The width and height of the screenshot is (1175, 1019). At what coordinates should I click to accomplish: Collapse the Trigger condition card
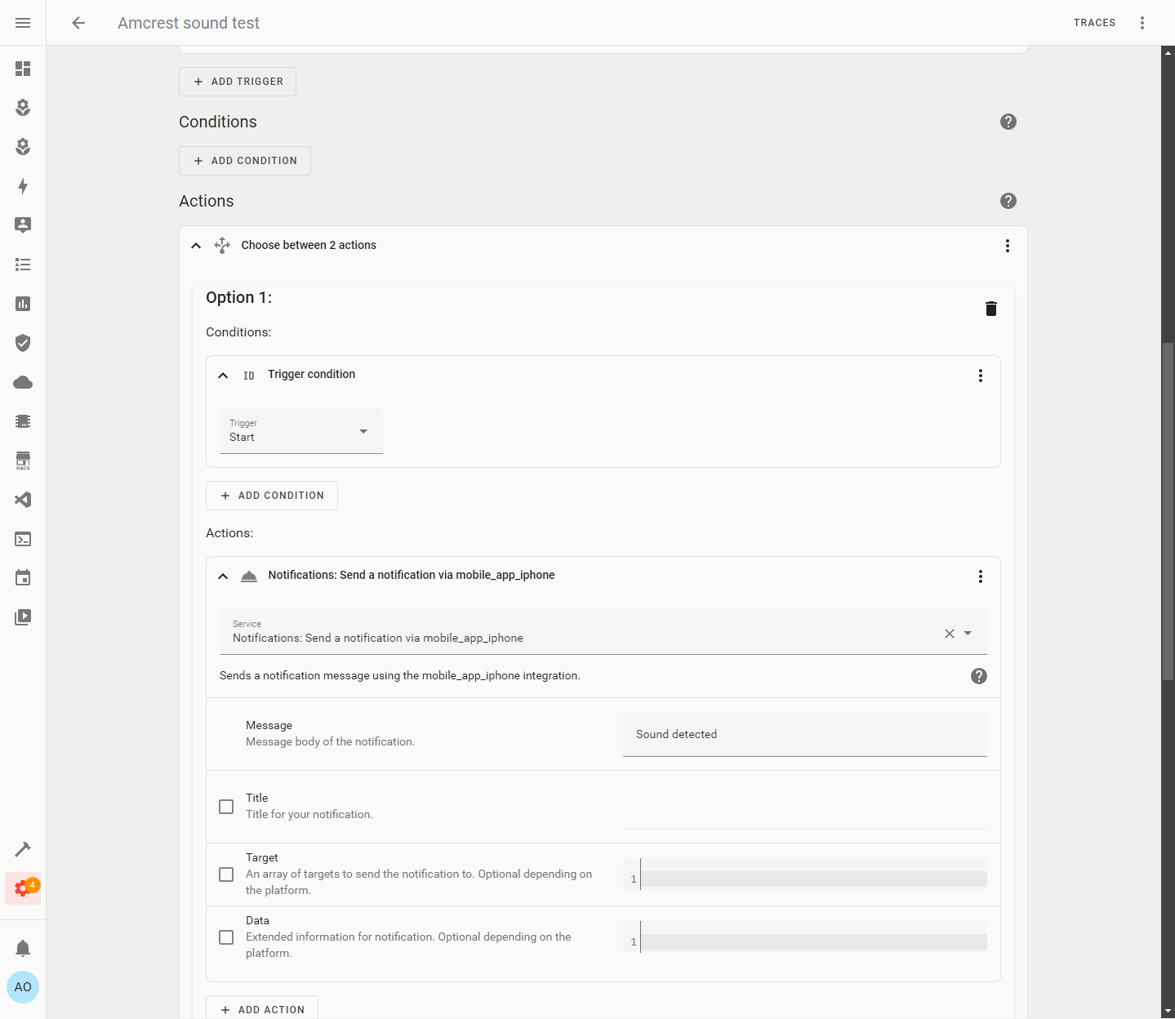223,375
